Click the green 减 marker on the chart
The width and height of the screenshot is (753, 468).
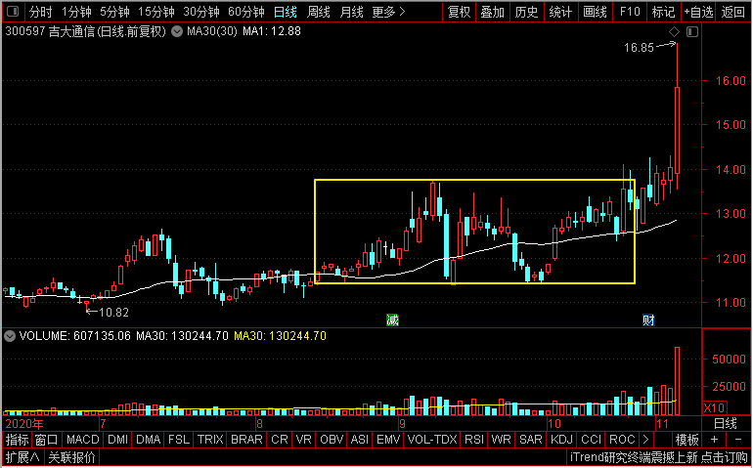point(392,320)
